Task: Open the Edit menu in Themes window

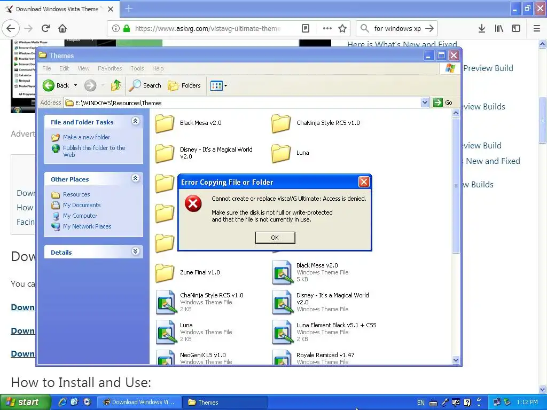Action: pos(64,68)
